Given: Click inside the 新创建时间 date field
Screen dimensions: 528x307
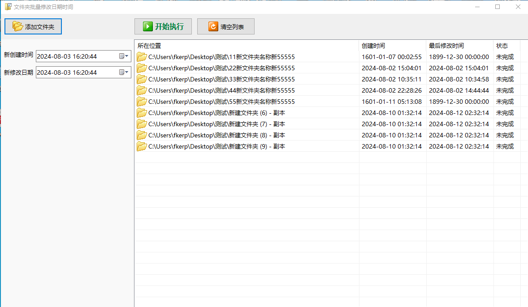Looking at the screenshot, I should click(76, 56).
